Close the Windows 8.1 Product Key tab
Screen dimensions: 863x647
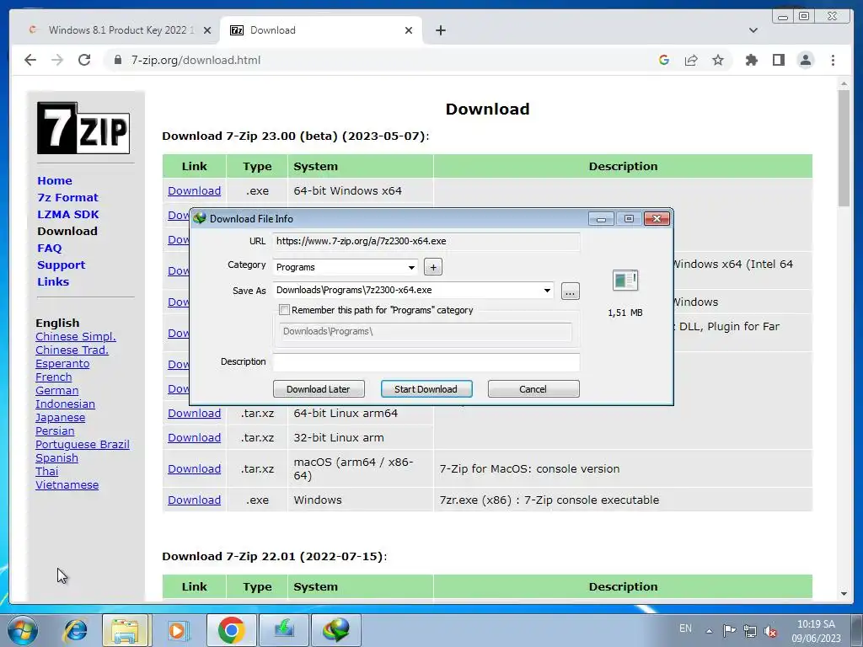tap(207, 30)
